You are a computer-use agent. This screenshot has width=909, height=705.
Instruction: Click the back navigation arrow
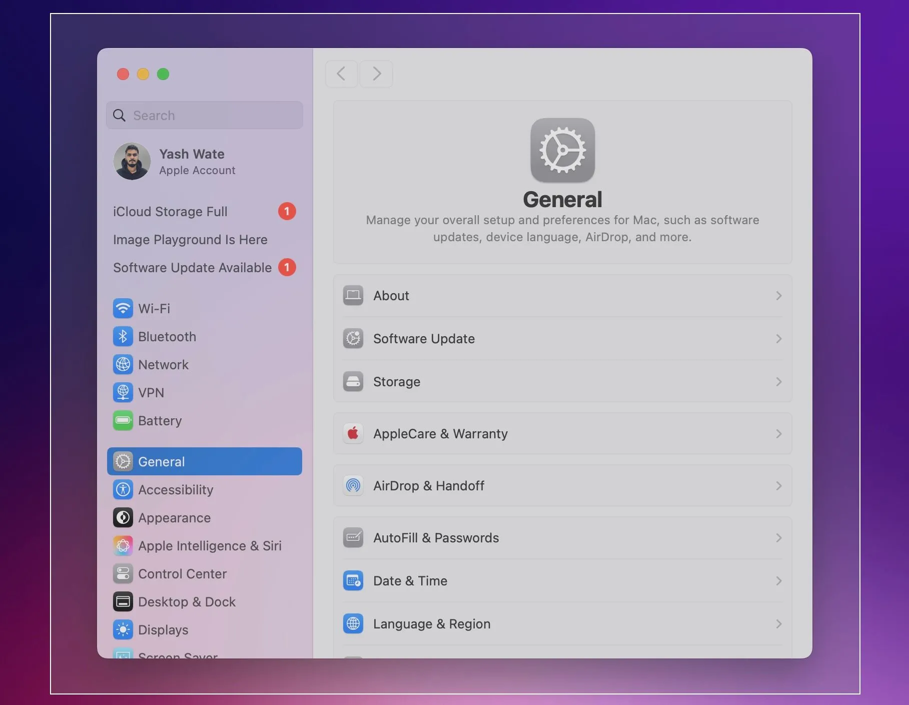(341, 74)
